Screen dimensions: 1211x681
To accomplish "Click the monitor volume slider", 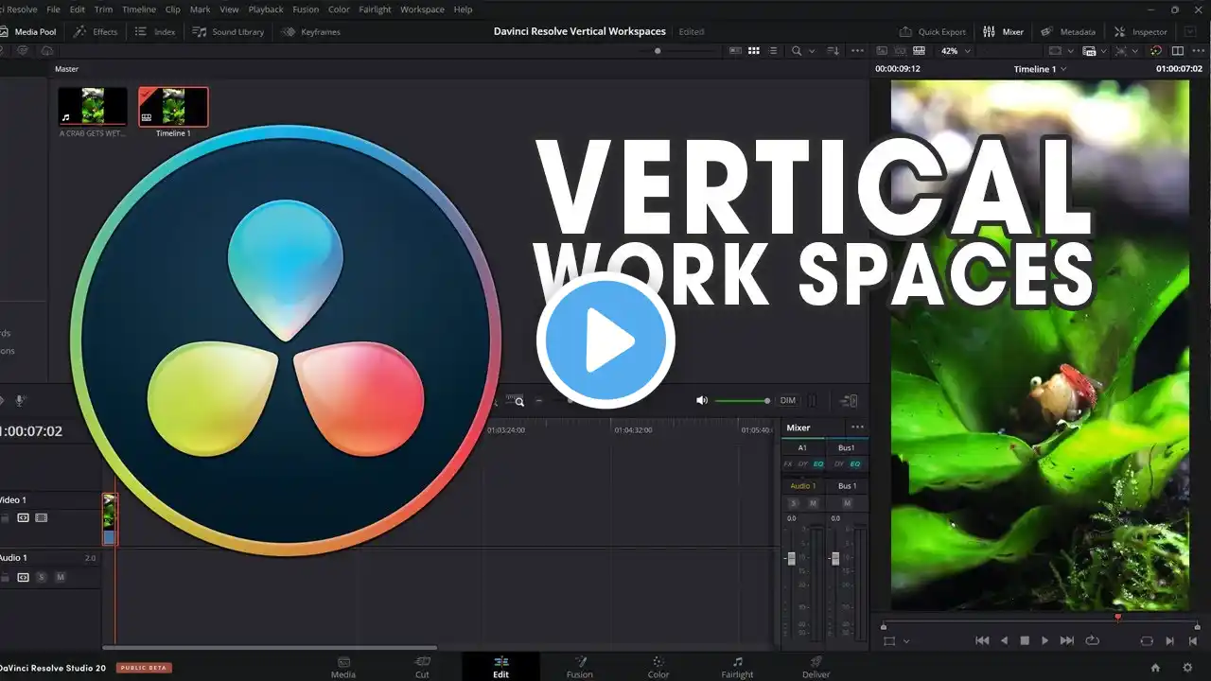I will pyautogui.click(x=741, y=401).
